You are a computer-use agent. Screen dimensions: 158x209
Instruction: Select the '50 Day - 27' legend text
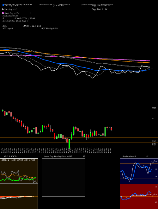tap(11, 9)
